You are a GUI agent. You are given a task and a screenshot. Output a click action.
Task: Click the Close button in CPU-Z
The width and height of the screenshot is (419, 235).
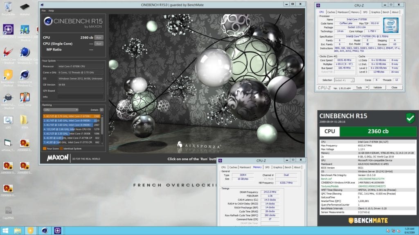(394, 88)
